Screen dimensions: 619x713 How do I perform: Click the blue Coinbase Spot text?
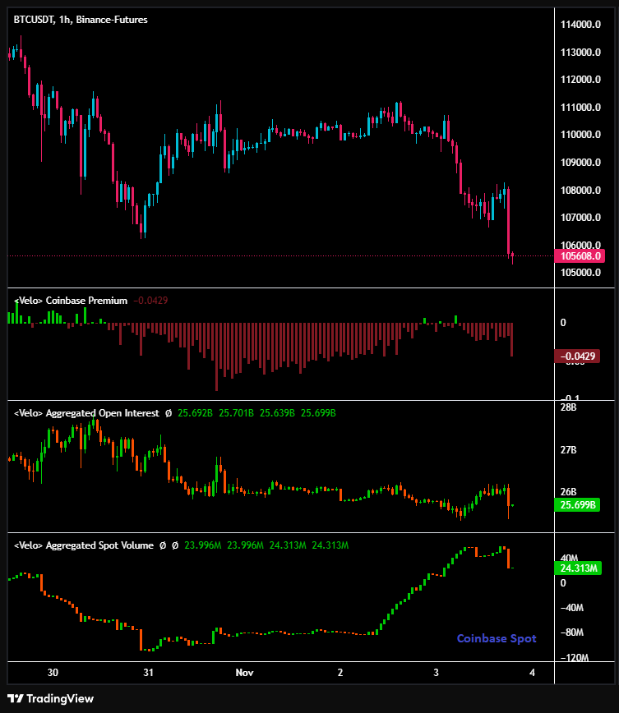[x=497, y=638]
